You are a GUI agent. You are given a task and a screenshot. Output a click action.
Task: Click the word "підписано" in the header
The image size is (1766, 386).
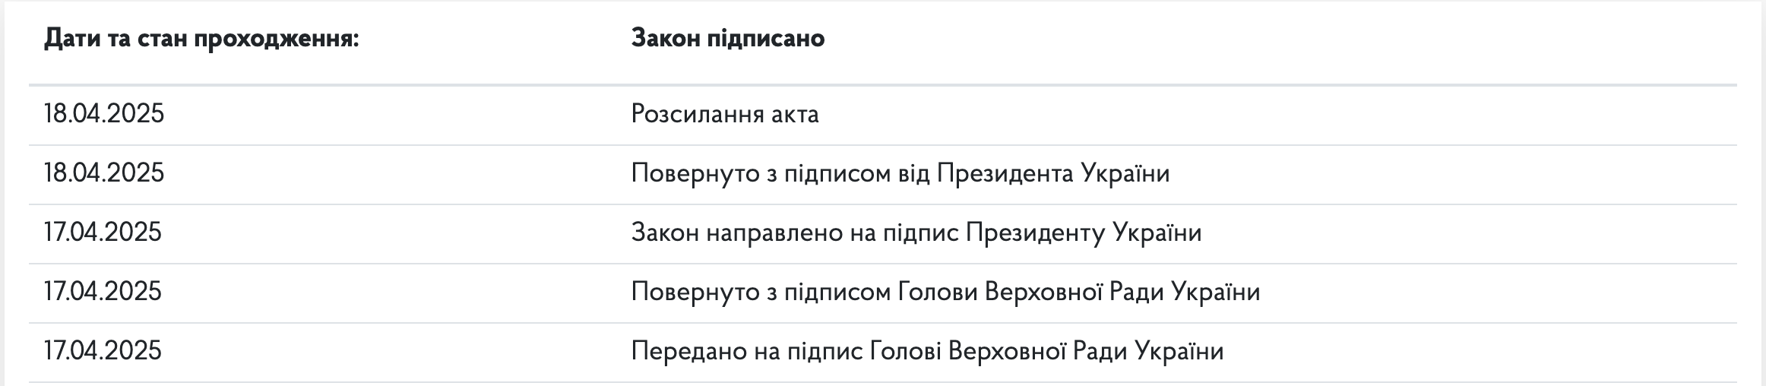point(766,38)
